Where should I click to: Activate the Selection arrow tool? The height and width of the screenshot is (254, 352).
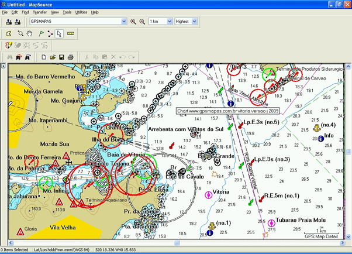(59, 33)
